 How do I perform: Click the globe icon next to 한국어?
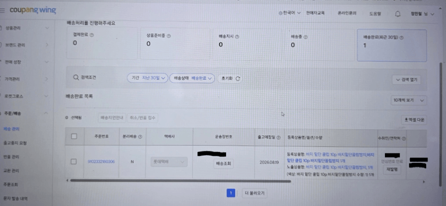[281, 13]
